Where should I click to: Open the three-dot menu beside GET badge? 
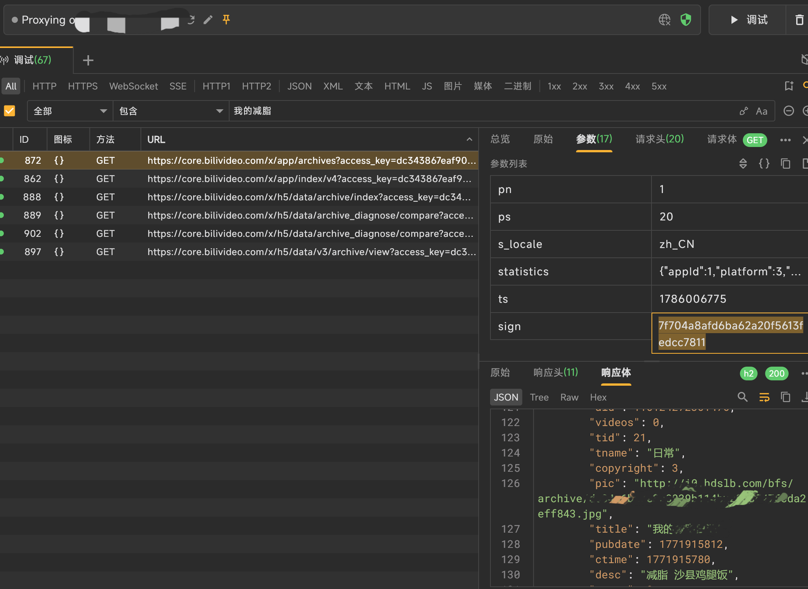click(x=785, y=140)
